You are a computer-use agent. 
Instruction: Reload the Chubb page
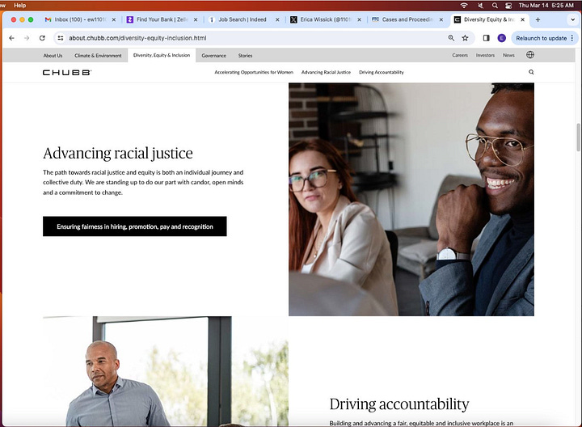point(42,38)
